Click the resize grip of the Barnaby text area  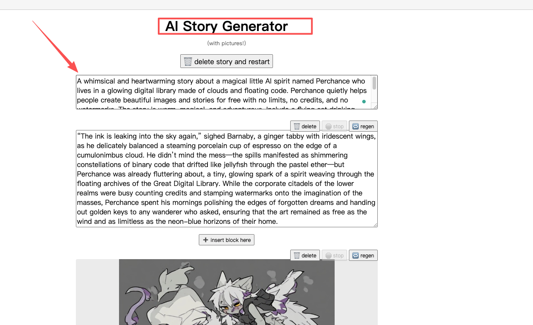pyautogui.click(x=375, y=225)
